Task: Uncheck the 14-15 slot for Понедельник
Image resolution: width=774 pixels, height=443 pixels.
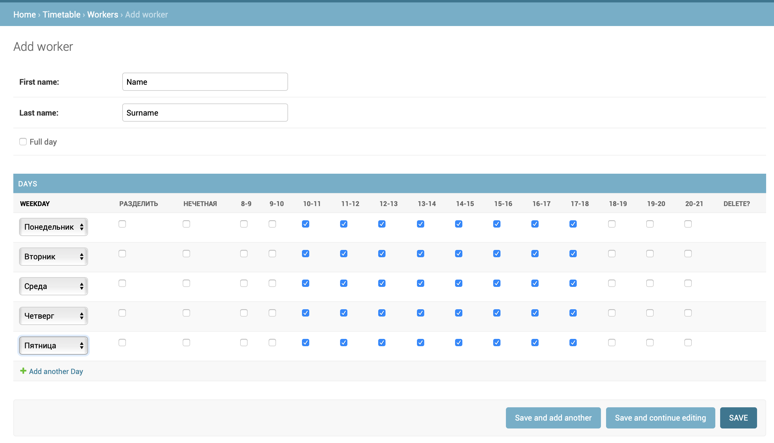Action: coord(458,224)
